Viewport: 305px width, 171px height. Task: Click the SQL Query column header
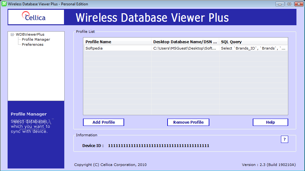pos(253,42)
